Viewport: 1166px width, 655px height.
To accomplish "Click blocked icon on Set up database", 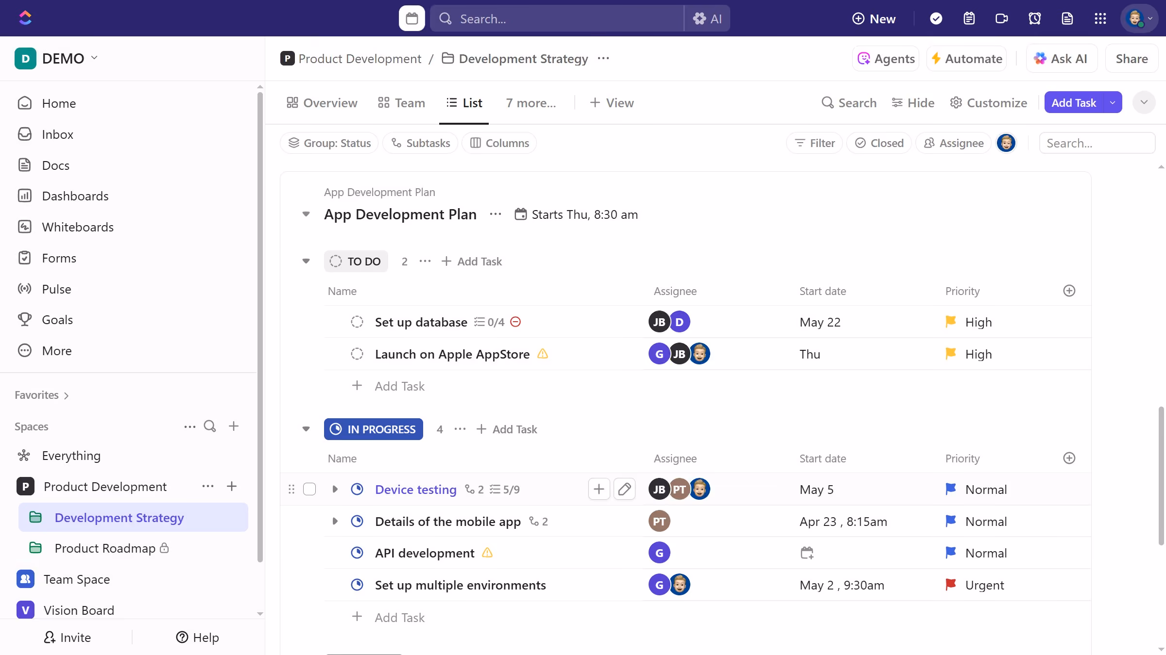I will (515, 322).
